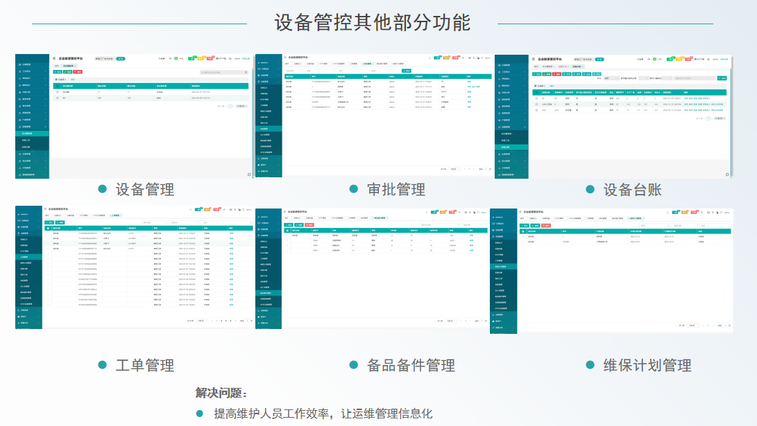Collapse the sidebar with the hamburger icon

(x=54, y=58)
